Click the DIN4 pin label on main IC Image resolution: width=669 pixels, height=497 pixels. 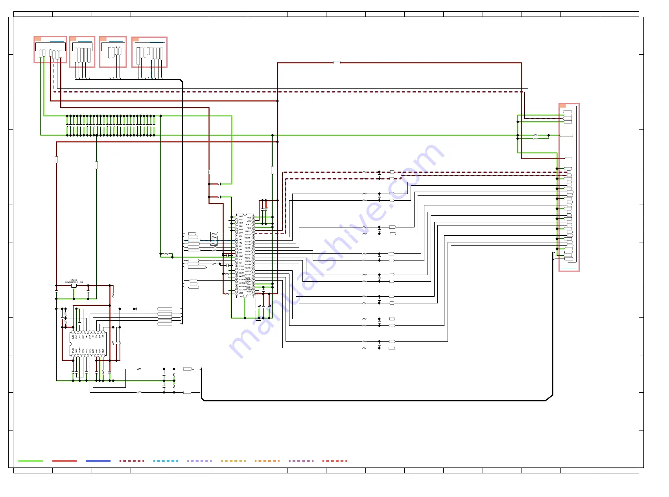(240, 249)
